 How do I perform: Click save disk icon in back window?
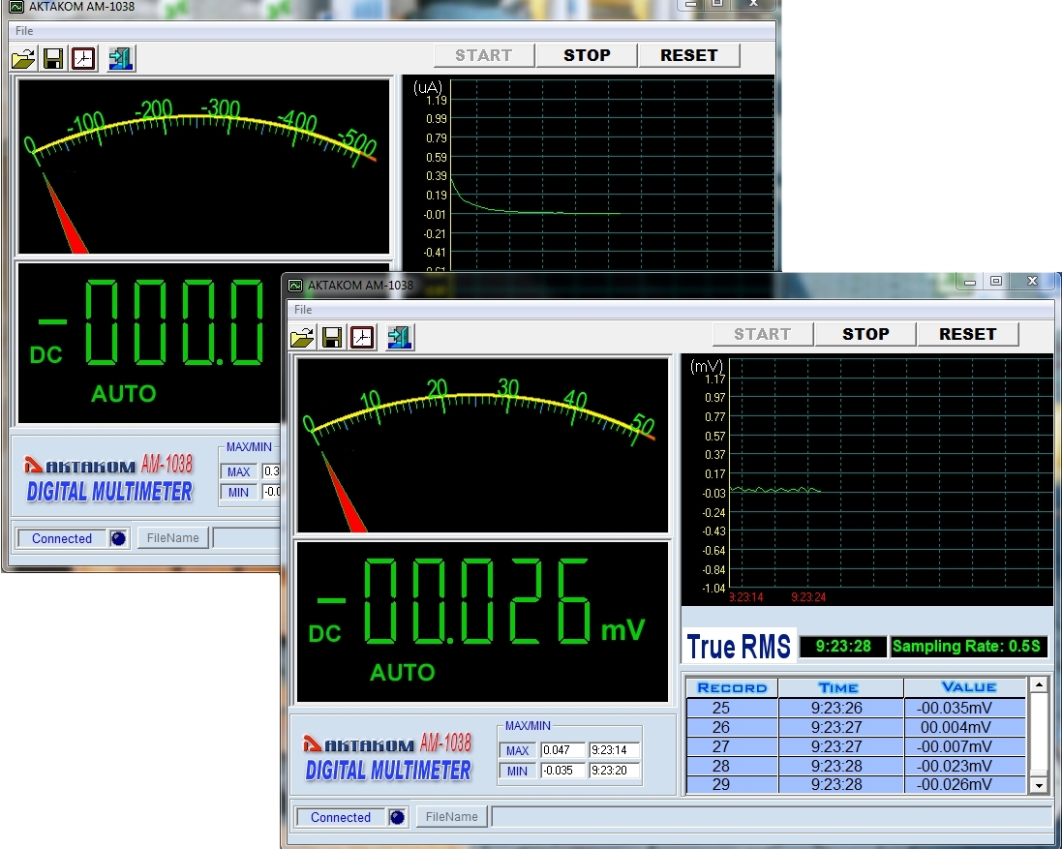tap(53, 59)
